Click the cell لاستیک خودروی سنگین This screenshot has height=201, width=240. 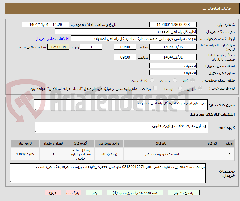point(161,154)
